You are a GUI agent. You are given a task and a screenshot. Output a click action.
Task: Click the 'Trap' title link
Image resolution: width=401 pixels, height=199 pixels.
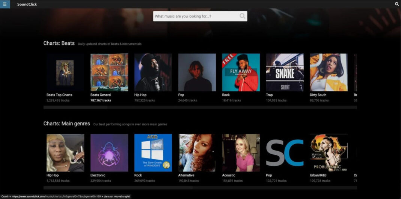click(x=269, y=95)
